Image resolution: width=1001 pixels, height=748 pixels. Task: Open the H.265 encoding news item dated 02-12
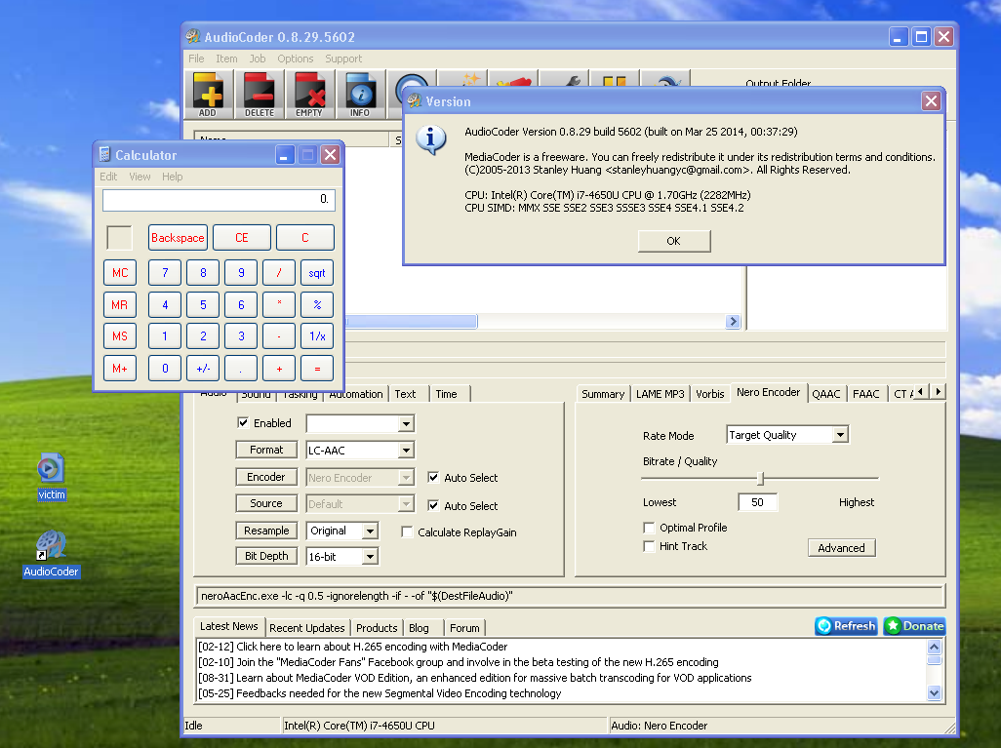pos(353,647)
